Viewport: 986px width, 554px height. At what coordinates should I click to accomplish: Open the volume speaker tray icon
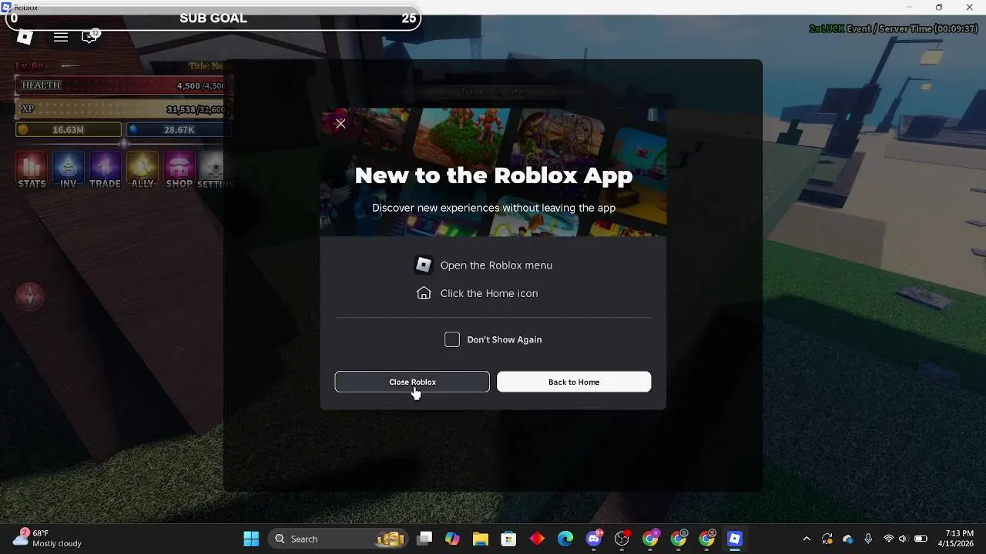click(x=903, y=539)
